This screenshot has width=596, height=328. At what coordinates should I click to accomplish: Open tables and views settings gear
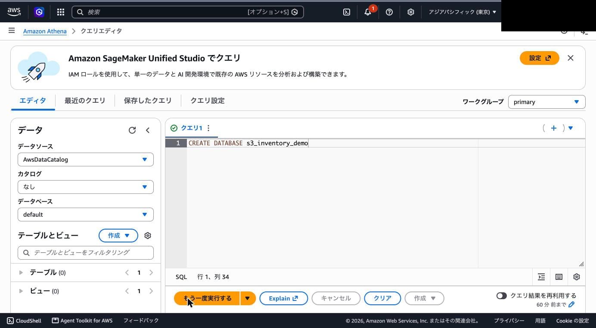point(148,236)
